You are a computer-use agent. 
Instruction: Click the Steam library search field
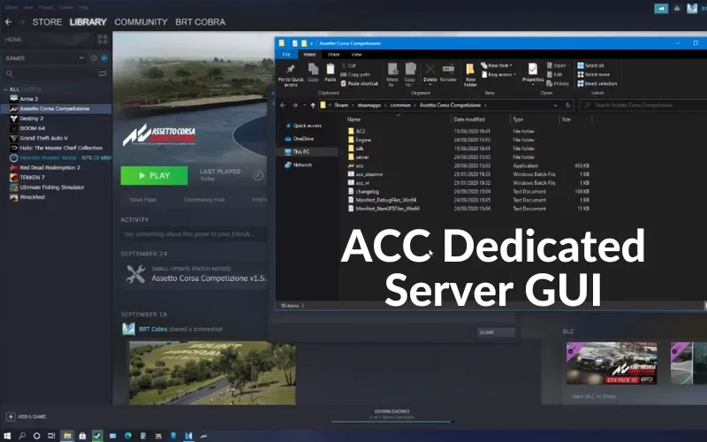(x=49, y=73)
